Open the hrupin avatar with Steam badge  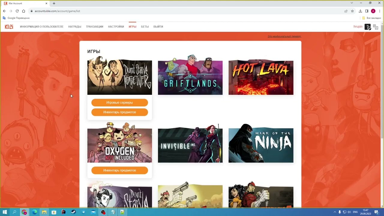(x=367, y=27)
